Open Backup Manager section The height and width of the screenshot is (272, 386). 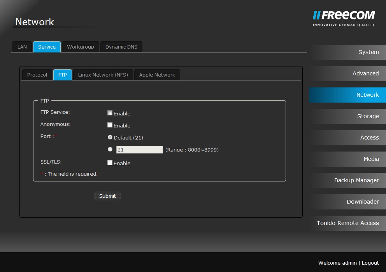(x=347, y=181)
